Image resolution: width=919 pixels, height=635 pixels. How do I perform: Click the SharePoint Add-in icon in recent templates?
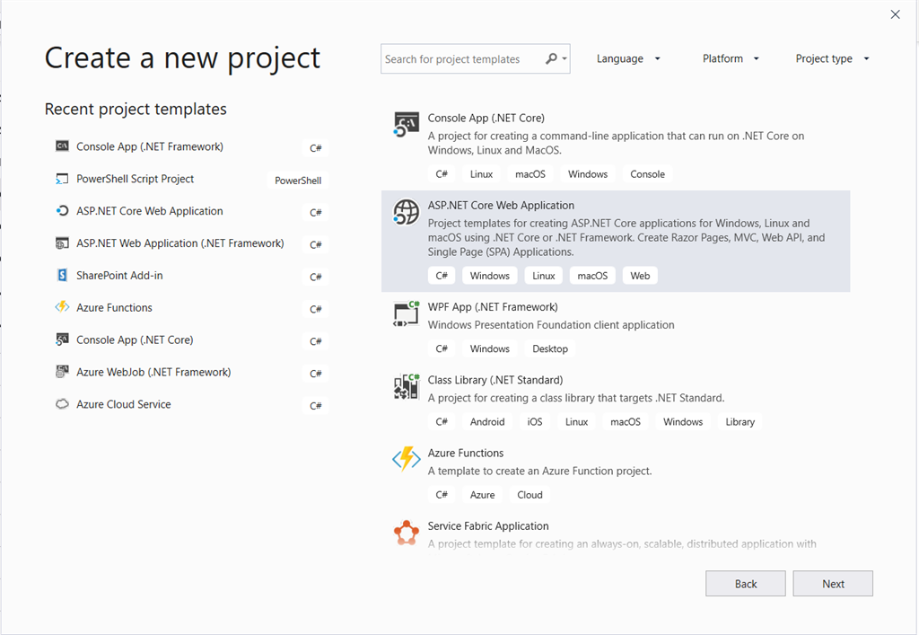tap(62, 275)
